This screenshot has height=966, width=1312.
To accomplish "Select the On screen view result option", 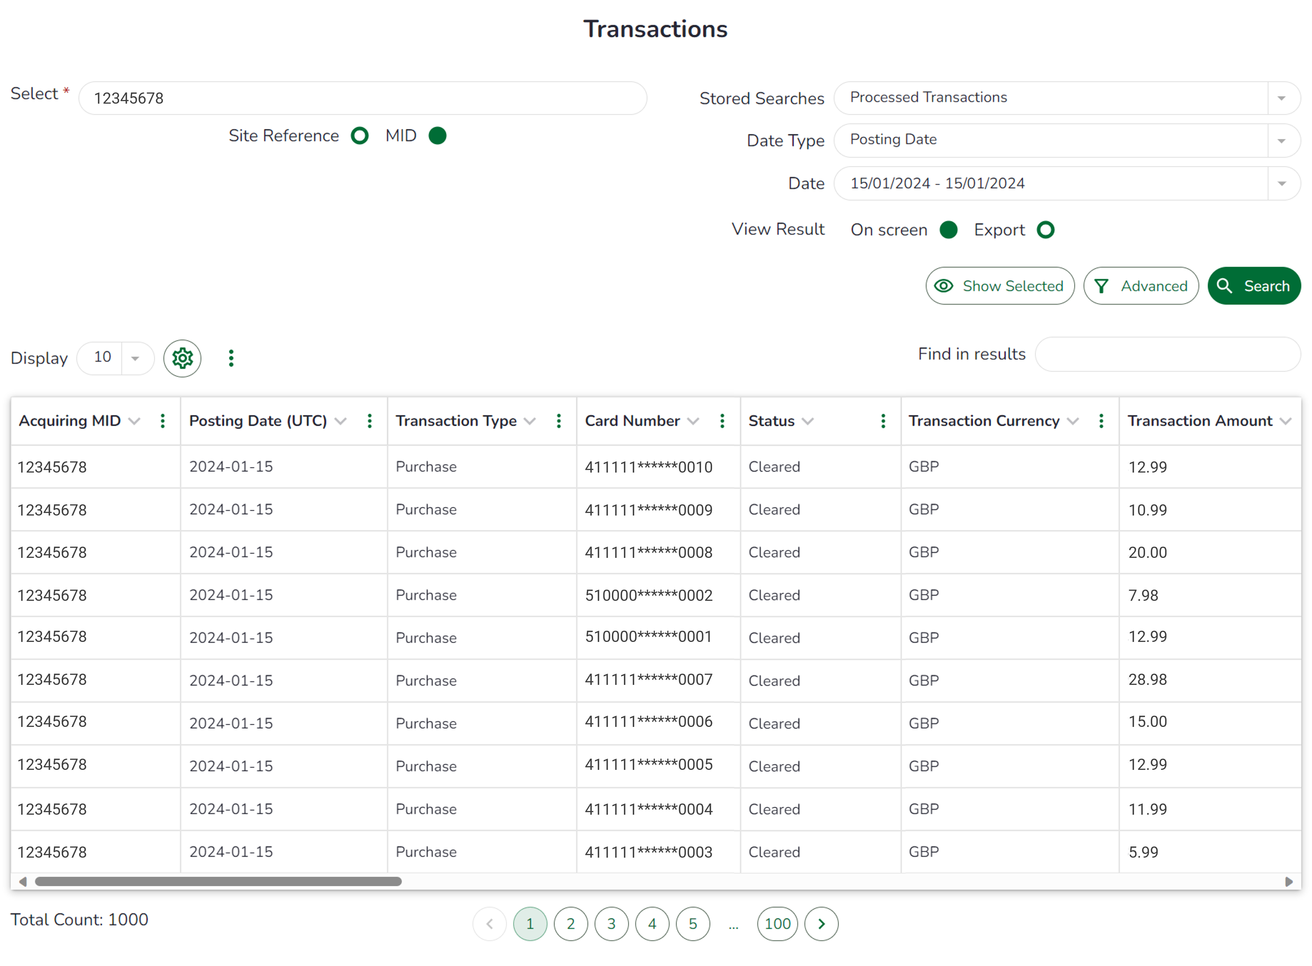I will [949, 230].
